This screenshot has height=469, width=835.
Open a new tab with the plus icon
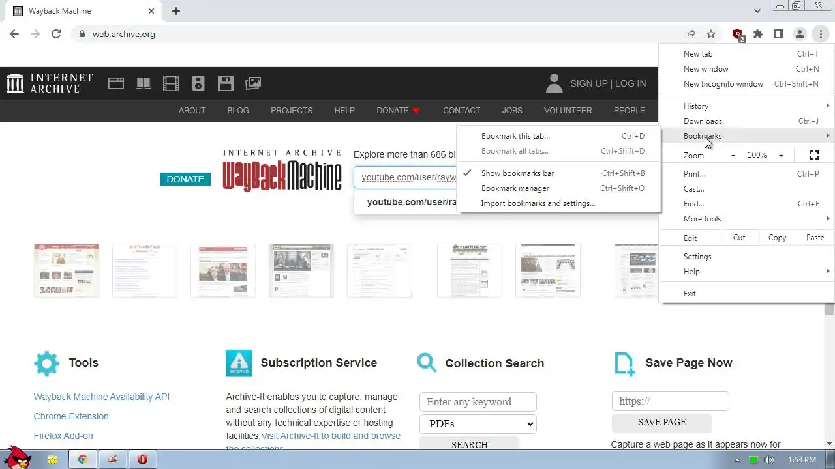click(x=176, y=11)
